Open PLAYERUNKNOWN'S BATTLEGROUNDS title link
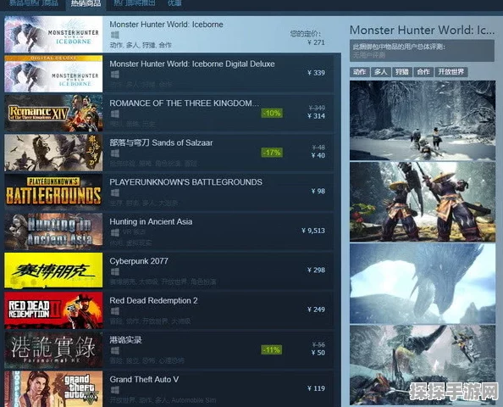 185,182
